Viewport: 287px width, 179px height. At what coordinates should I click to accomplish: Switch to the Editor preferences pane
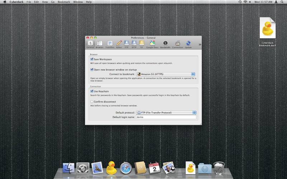[119, 44]
